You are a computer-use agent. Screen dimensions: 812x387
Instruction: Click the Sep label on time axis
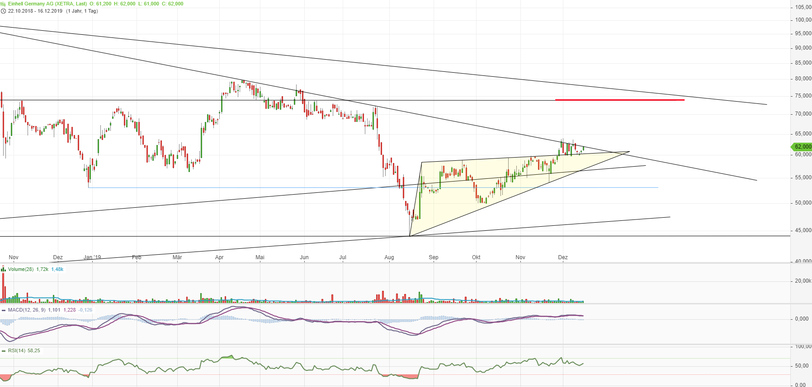(x=434, y=257)
